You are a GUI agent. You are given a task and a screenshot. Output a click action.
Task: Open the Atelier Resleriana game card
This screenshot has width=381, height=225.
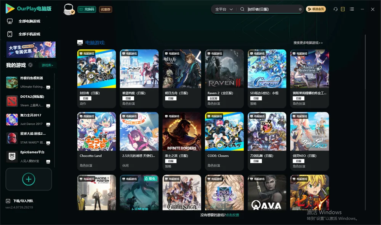(x=309, y=79)
